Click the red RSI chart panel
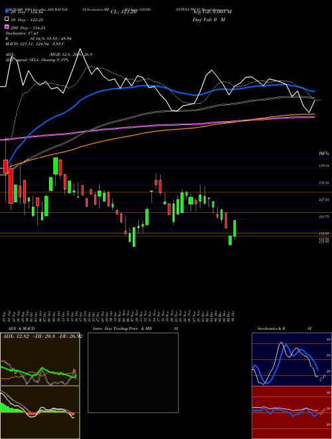The height and width of the screenshot is (439, 332). [x=291, y=412]
